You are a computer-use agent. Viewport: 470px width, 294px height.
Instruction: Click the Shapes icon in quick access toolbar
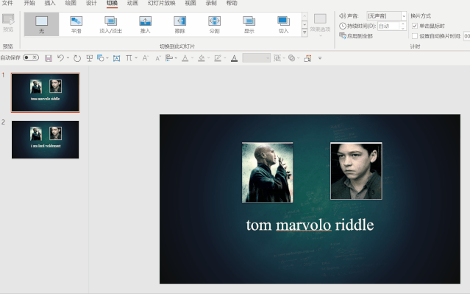[x=101, y=58]
